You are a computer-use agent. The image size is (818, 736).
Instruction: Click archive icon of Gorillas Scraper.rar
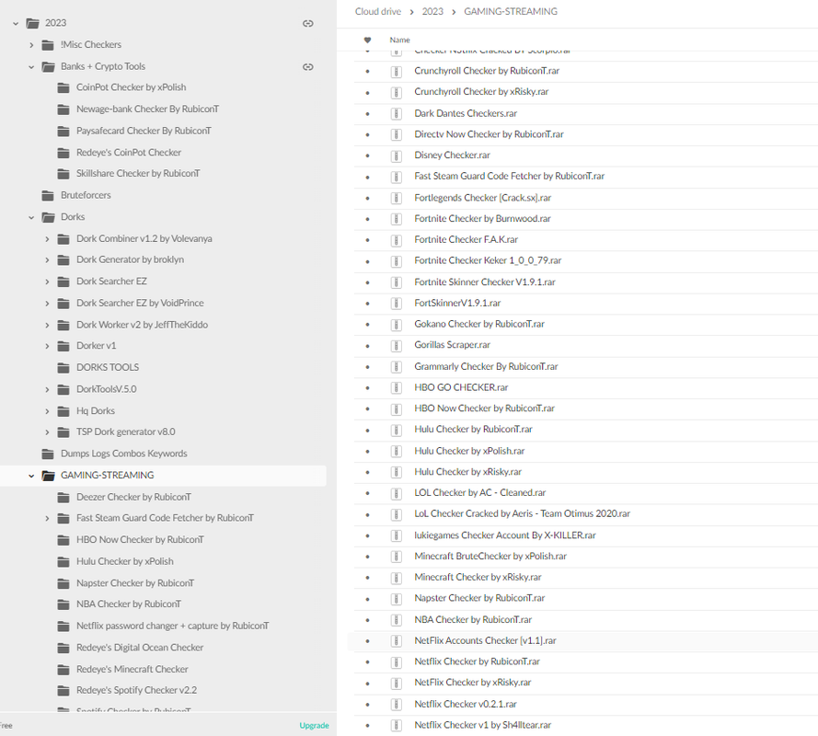tap(396, 345)
